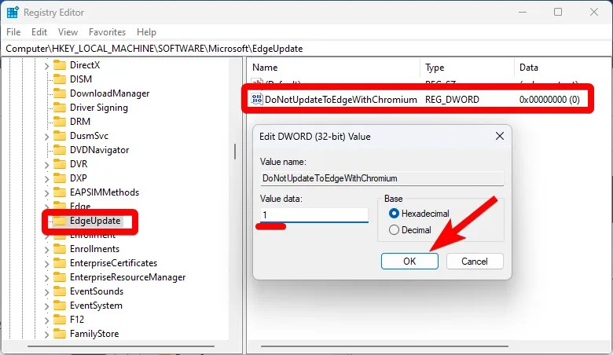The height and width of the screenshot is (355, 613).
Task: Cancel the Edit DWORD dialog
Action: (x=475, y=262)
